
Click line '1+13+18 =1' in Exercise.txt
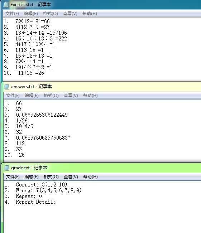coord(29,50)
